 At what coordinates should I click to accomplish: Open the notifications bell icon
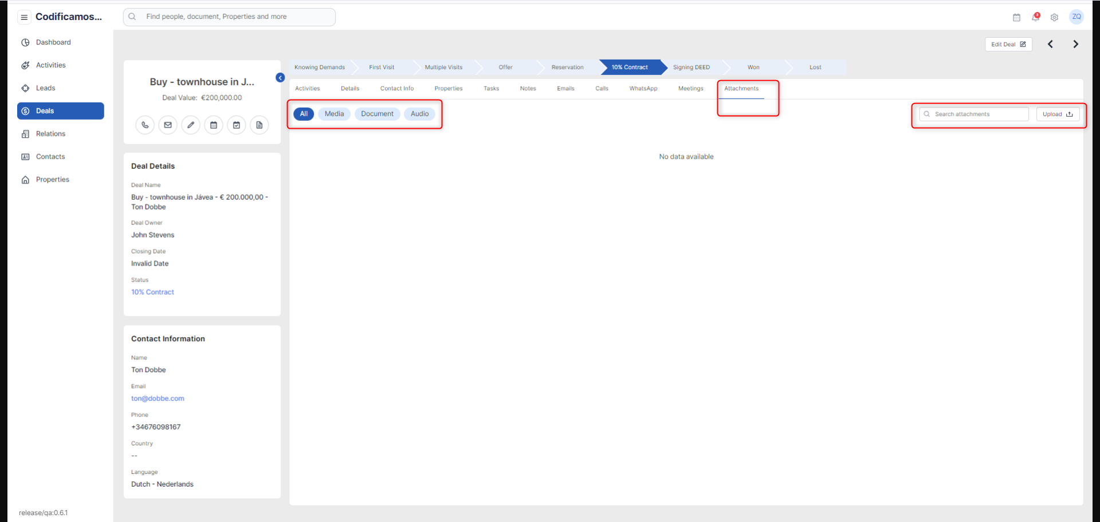[1035, 17]
